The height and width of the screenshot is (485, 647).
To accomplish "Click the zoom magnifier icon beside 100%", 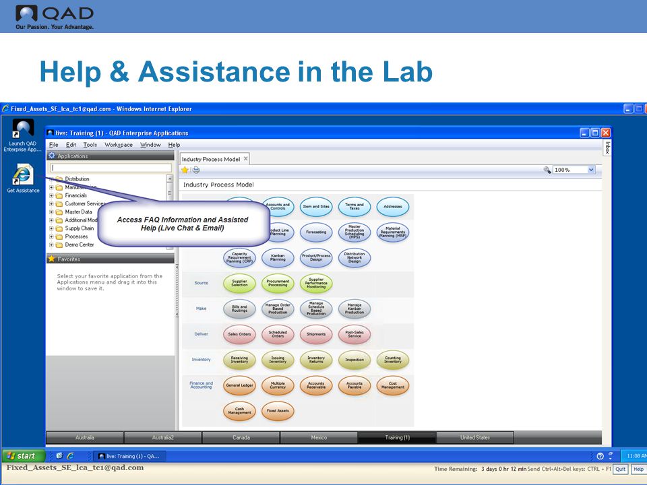I will tap(547, 170).
